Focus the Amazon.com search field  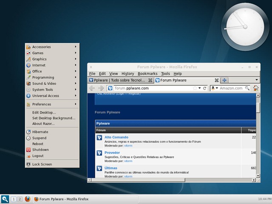tap(232, 88)
